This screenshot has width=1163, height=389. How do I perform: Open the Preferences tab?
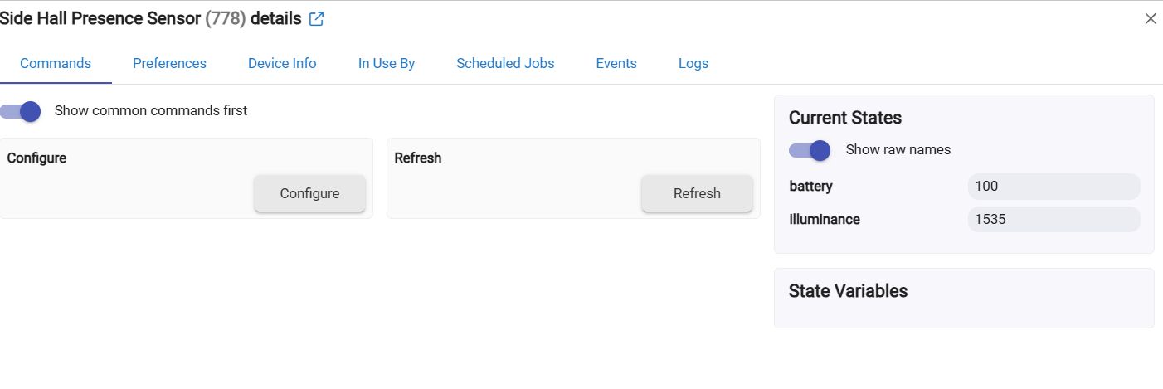coord(169,63)
